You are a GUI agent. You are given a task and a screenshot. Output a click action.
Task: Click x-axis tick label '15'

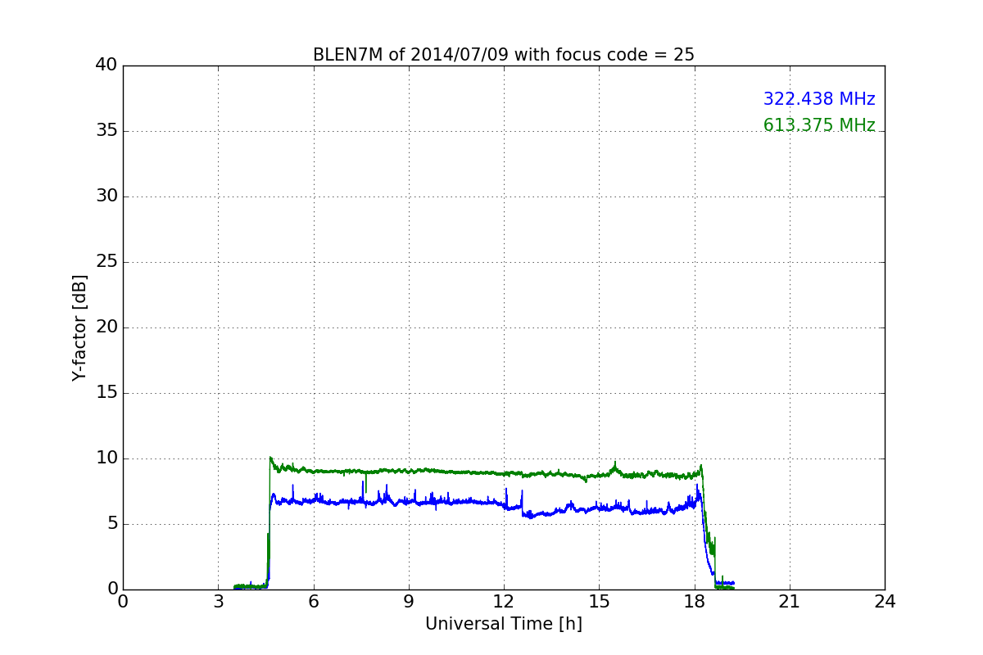(599, 602)
